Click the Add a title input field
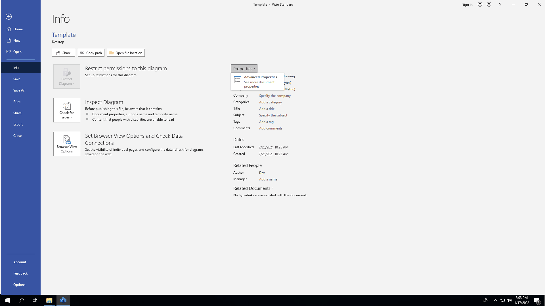 pos(267,108)
